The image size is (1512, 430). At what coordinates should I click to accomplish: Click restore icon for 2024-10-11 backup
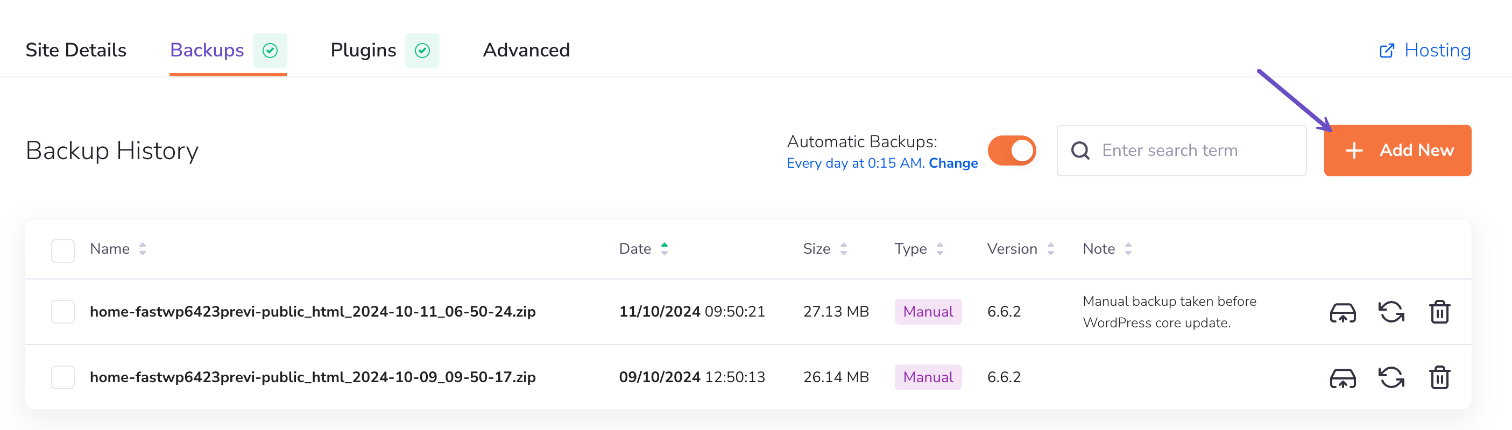tap(1391, 312)
